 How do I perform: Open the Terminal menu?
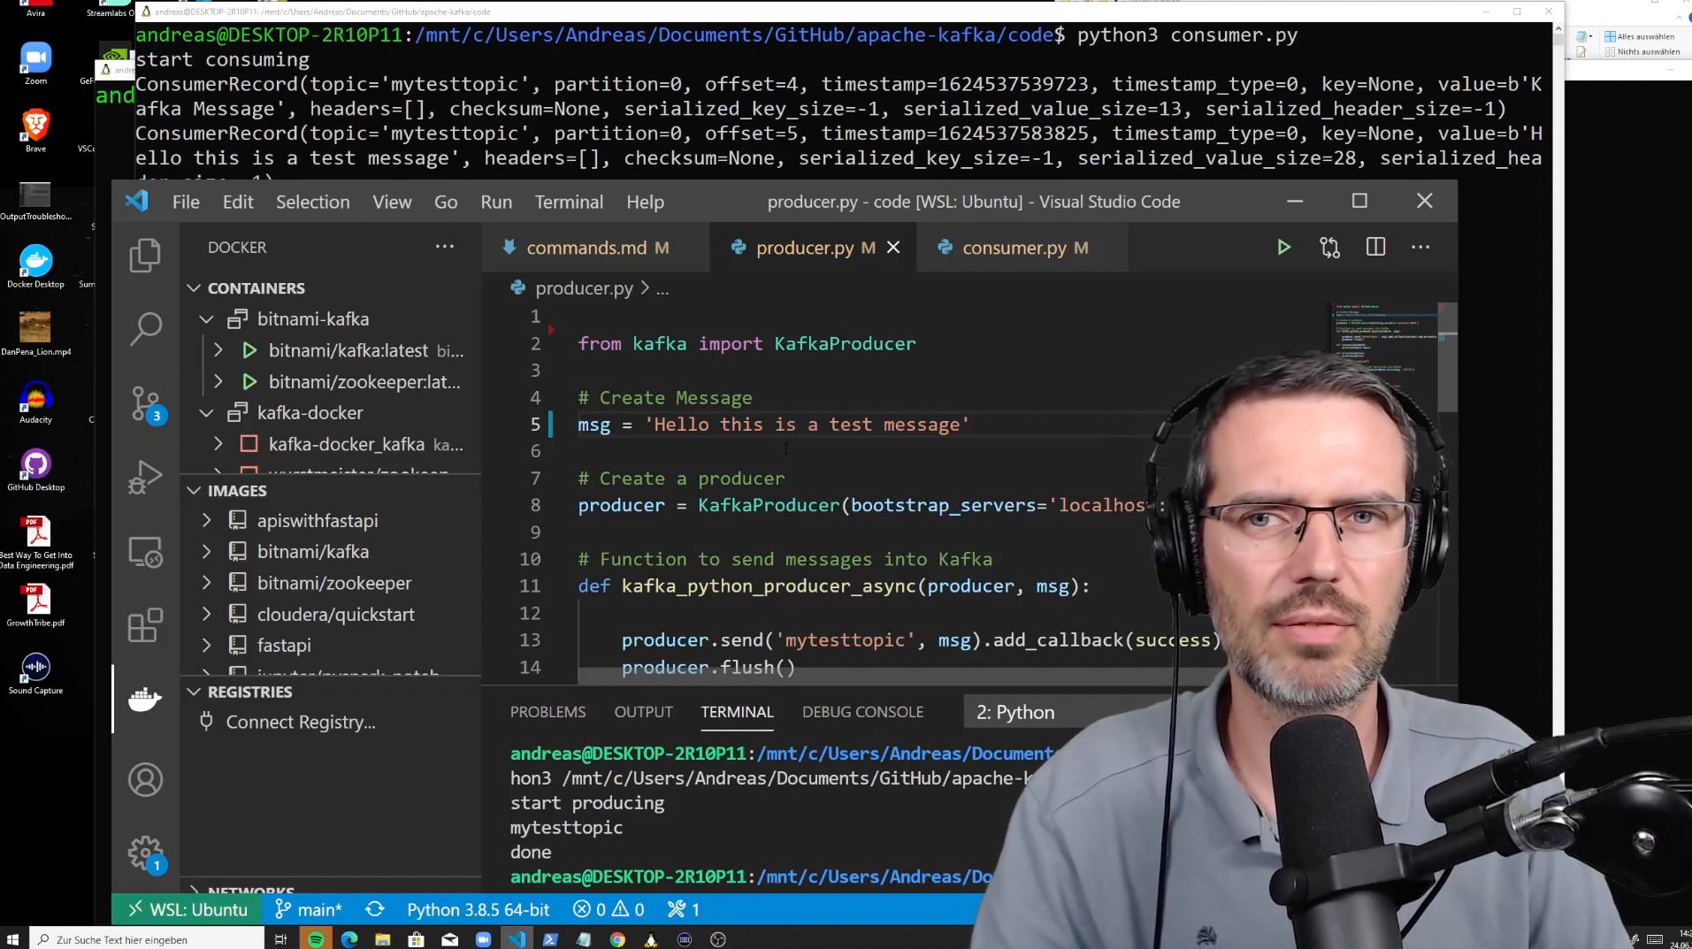point(569,202)
